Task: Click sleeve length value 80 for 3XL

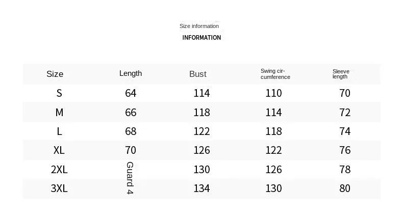Action: (x=345, y=188)
